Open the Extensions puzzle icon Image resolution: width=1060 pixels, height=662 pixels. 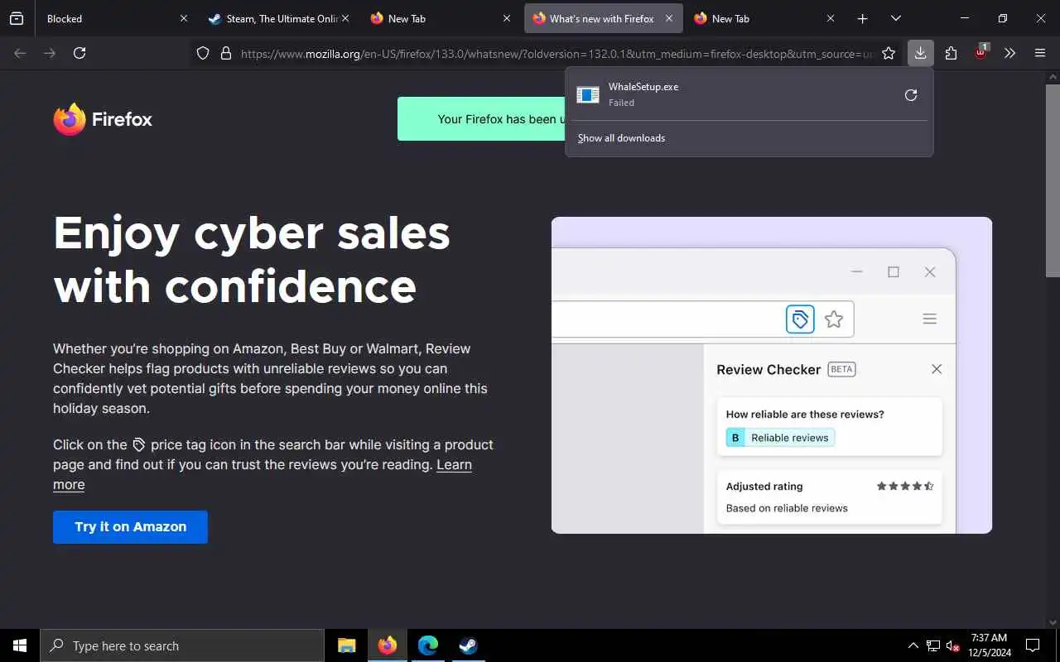tap(951, 53)
